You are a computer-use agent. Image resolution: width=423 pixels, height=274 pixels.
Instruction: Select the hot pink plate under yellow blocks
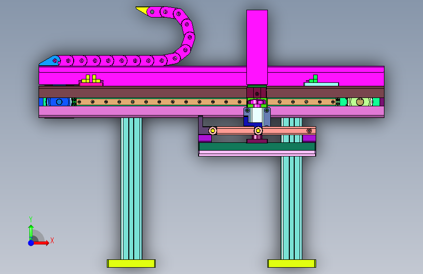coord(91,84)
